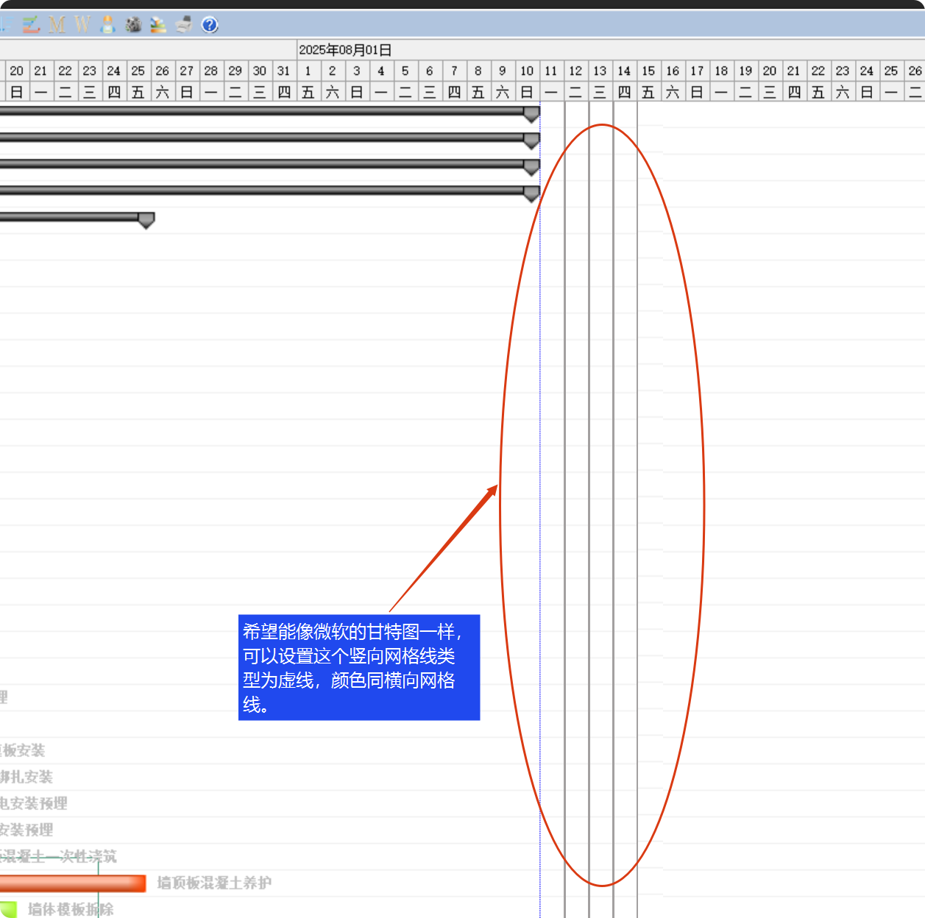Open help via blue question mark icon
The image size is (925, 918).
210,25
